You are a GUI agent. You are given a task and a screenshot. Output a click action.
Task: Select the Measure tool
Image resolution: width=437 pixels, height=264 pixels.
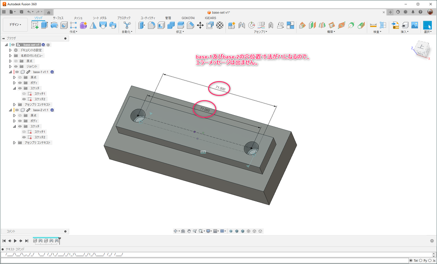click(x=373, y=25)
